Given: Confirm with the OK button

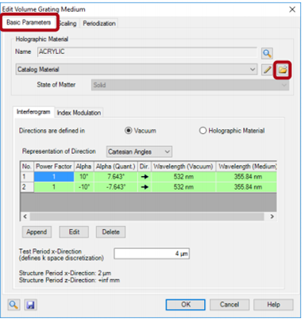Looking at the screenshot, I should point(186,305).
